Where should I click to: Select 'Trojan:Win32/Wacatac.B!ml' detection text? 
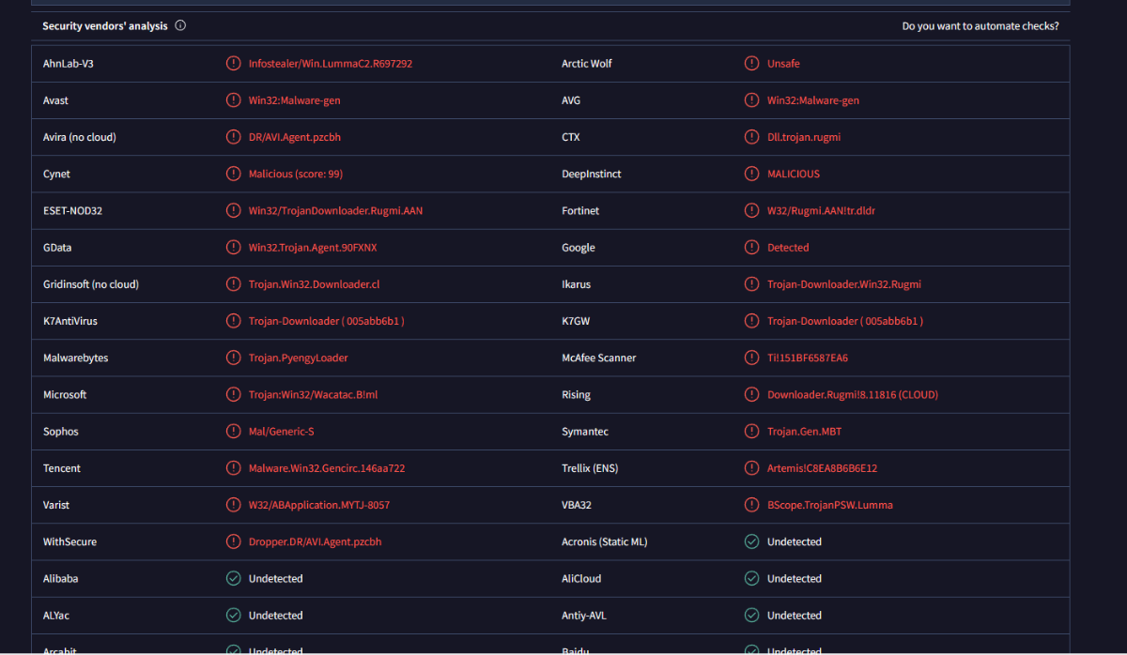coord(313,395)
